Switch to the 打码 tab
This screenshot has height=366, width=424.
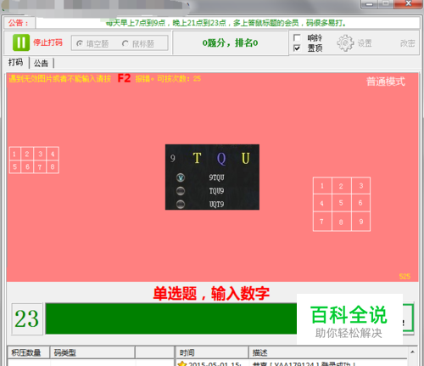click(x=16, y=62)
